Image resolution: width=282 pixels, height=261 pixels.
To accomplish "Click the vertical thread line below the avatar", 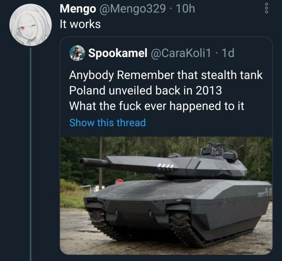I will pyautogui.click(x=31, y=150).
